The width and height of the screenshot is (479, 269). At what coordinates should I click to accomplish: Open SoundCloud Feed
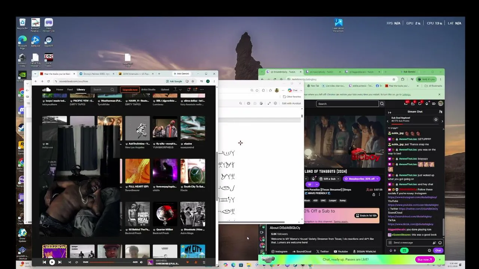click(70, 90)
